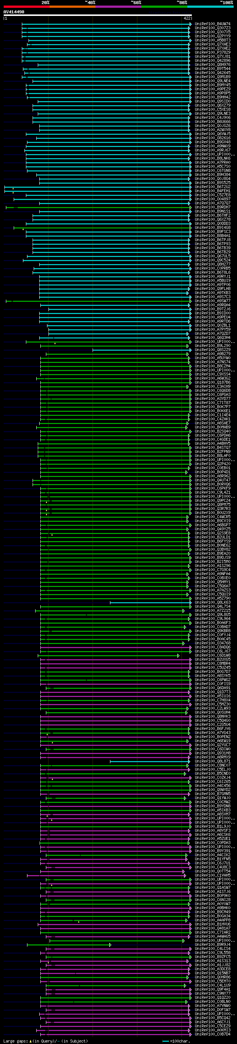The image size is (237, 1044).
Task: Select hit label UniRef100_C6TGN8
Action: coord(213,171)
